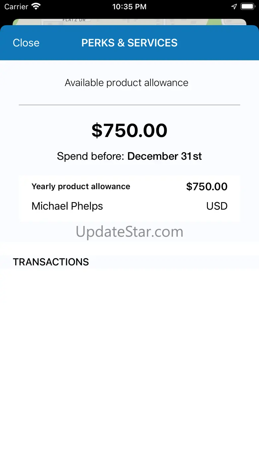
Task: Tap the Close button
Action: tap(26, 43)
